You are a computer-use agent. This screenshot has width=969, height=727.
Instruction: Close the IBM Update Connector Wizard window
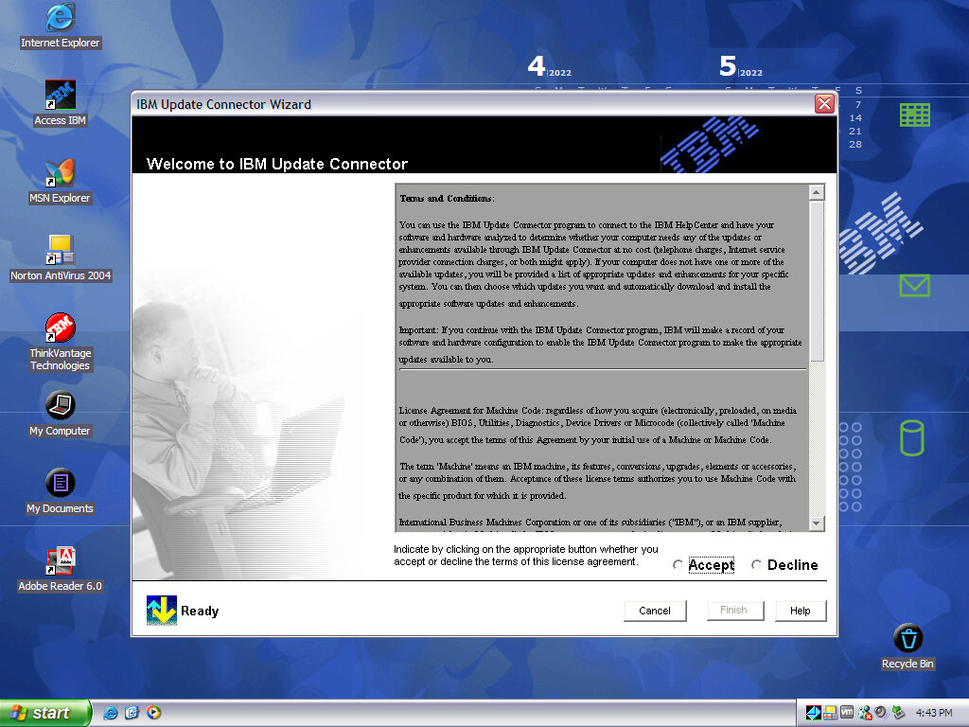click(824, 104)
